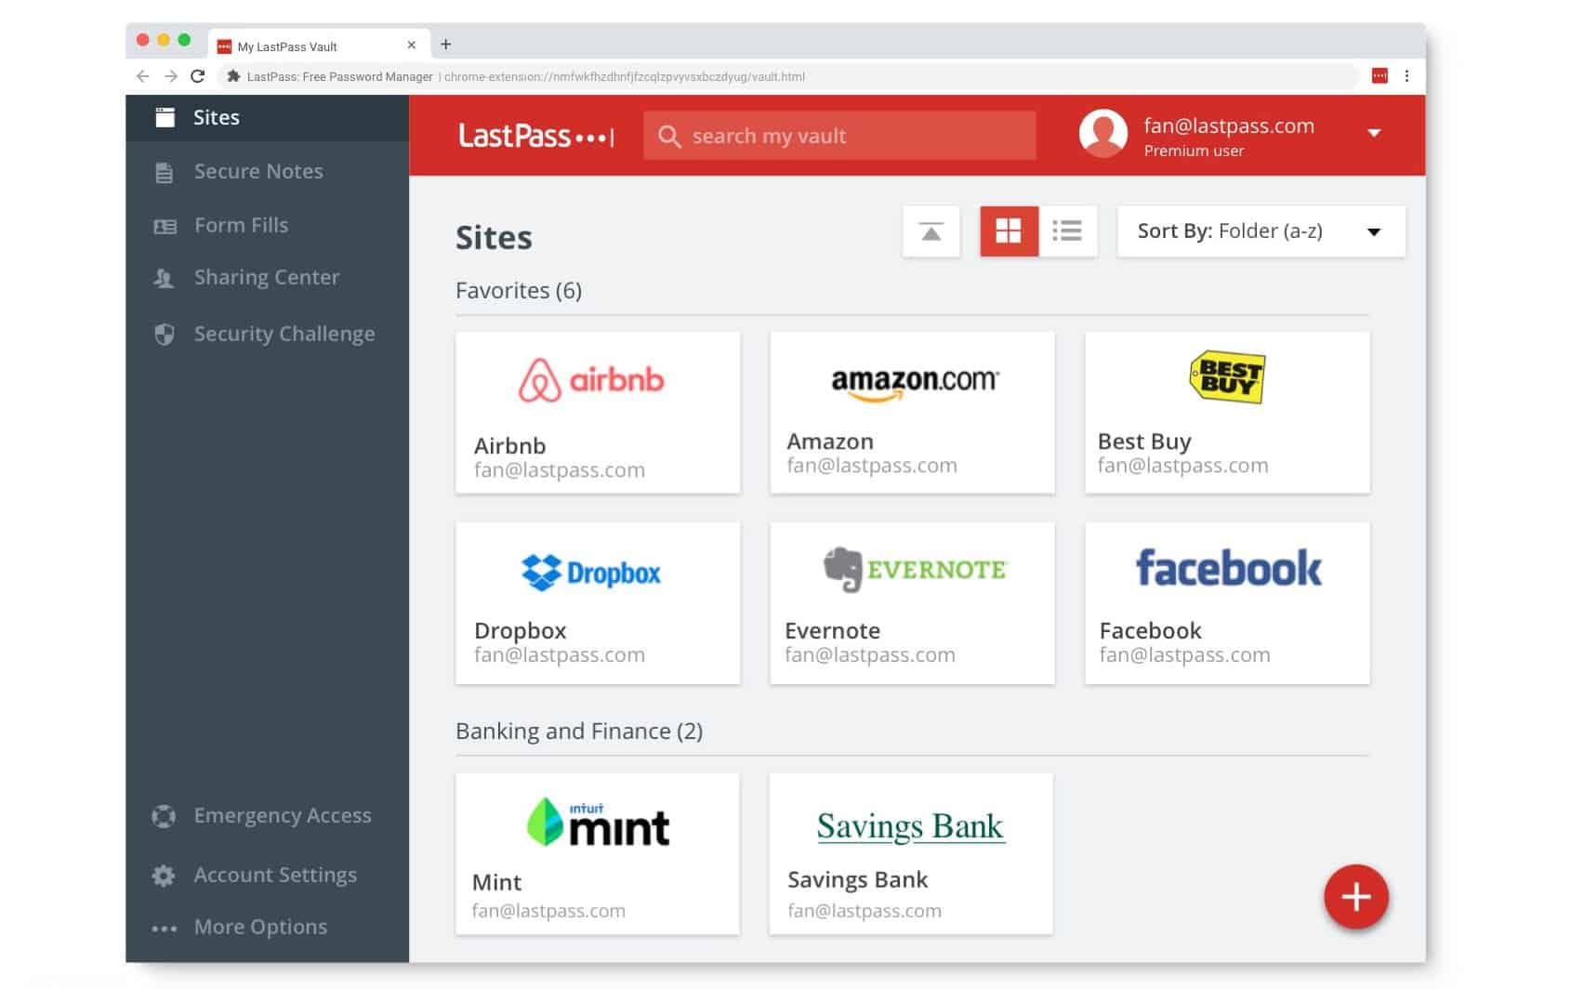Reload the page with browser refresh icon
This screenshot has width=1571, height=1002.
(197, 76)
